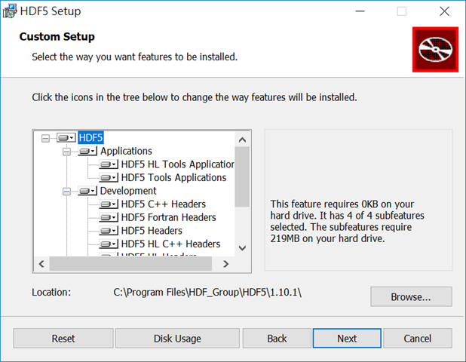Go Back to the previous step
Image resolution: width=466 pixels, height=362 pixels.
pyautogui.click(x=277, y=338)
